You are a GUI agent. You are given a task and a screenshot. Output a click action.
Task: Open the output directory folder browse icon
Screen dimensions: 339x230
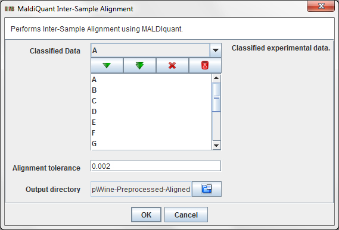click(207, 189)
